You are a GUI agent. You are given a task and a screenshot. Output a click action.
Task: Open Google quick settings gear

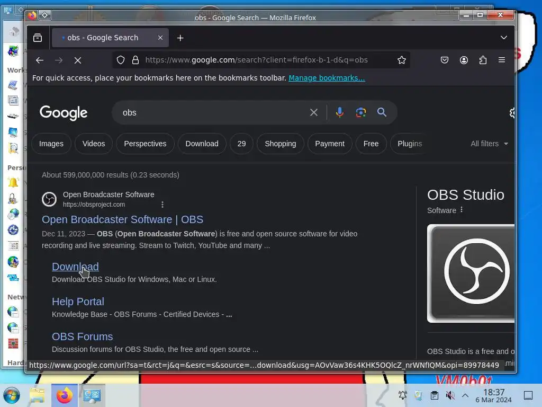coord(512,112)
